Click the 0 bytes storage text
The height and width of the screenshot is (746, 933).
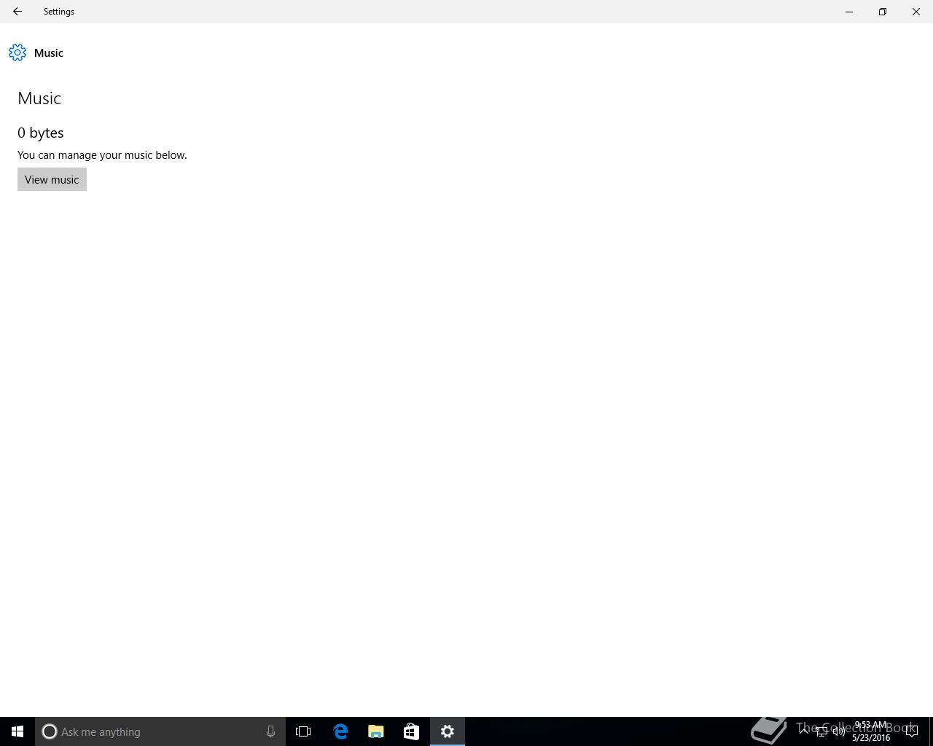(41, 133)
